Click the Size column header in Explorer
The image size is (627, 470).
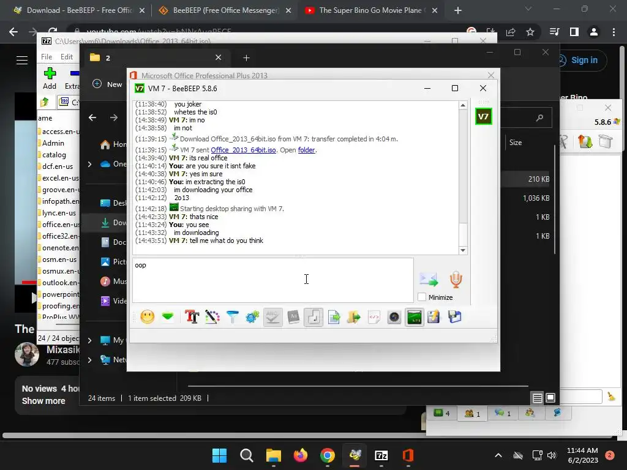pos(516,142)
